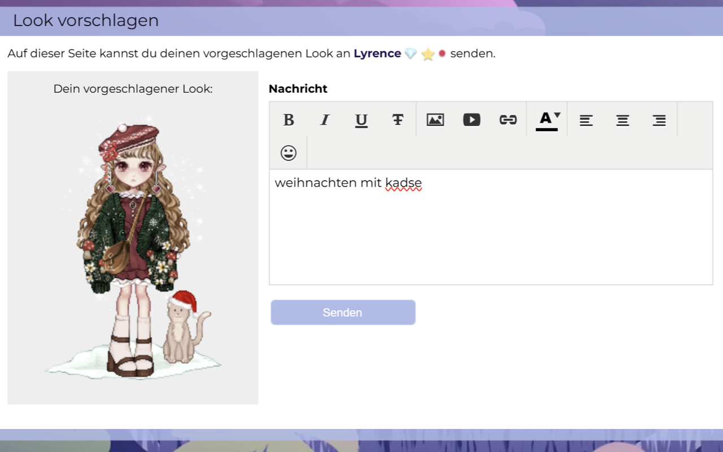This screenshot has height=452, width=723.
Task: Click the Senden button
Action: coord(343,312)
